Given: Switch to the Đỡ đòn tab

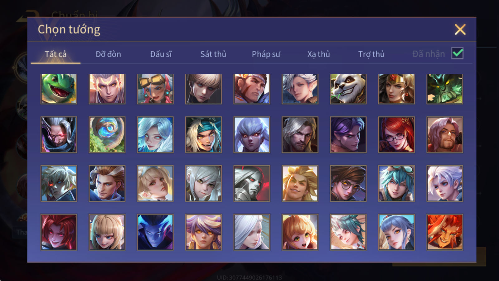Looking at the screenshot, I should point(108,54).
